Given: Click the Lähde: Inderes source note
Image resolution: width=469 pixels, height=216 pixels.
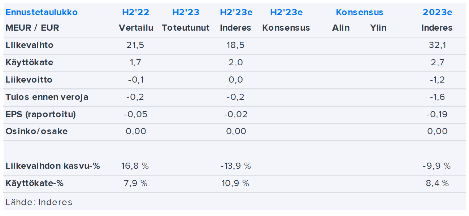Looking at the screenshot, I should point(39,202).
